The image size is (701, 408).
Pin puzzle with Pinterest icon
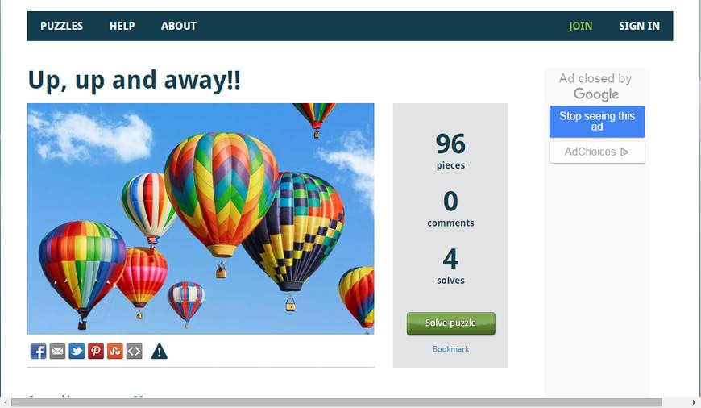tap(96, 352)
